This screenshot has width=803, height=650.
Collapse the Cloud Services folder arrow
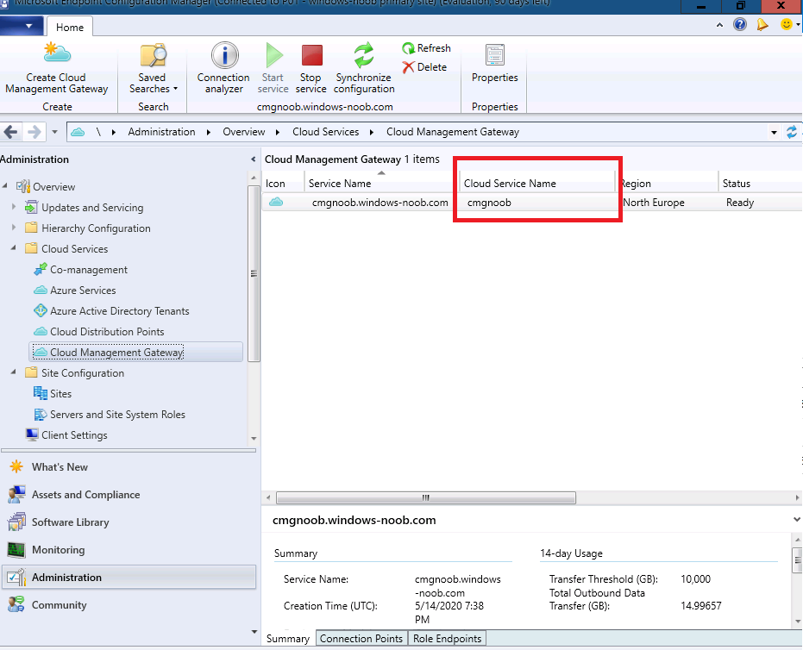coord(13,247)
